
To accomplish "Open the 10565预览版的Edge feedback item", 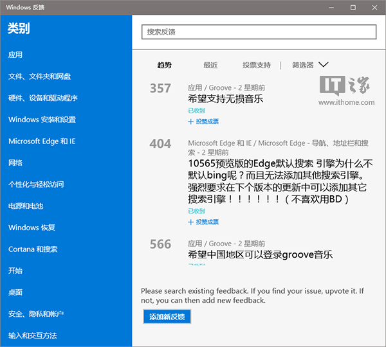I will click(280, 181).
